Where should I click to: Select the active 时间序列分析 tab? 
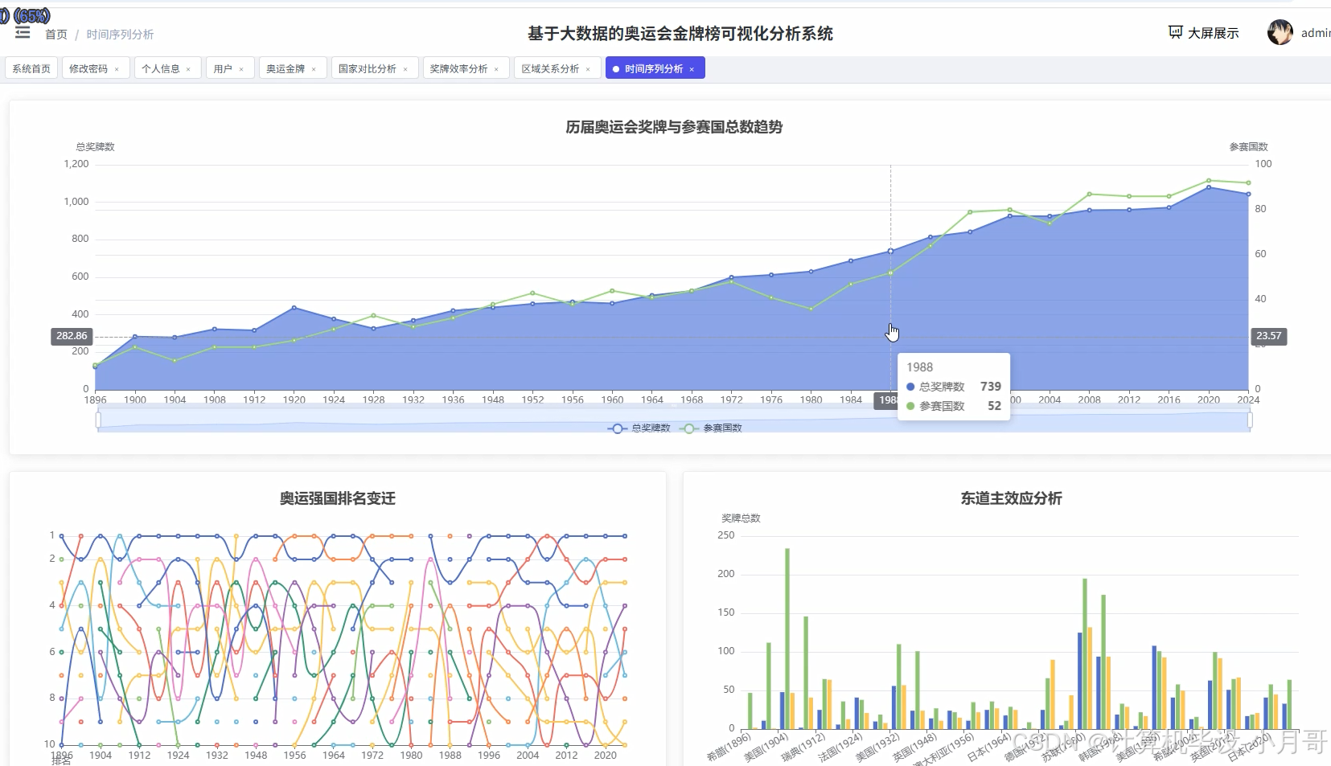[x=654, y=68]
